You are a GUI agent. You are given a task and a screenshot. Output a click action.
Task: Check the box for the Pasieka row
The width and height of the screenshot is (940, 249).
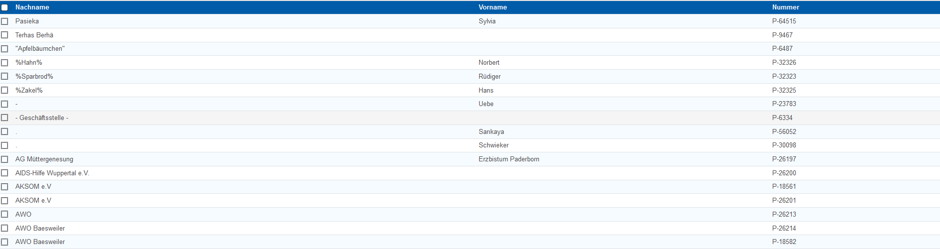[x=4, y=21]
